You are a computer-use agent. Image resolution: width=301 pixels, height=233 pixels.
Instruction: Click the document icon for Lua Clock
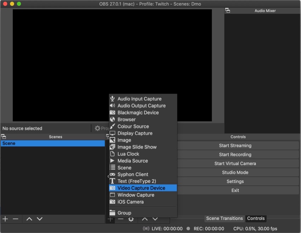113,154
